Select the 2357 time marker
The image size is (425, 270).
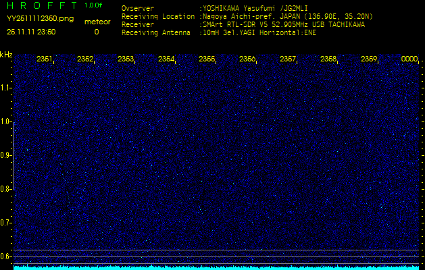coord(288,59)
